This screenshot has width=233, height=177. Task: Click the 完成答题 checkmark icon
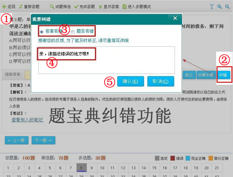pos(76,6)
